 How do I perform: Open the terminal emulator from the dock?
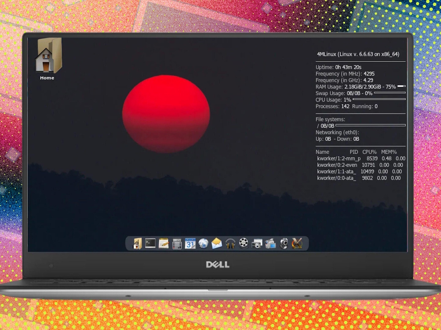(x=150, y=243)
